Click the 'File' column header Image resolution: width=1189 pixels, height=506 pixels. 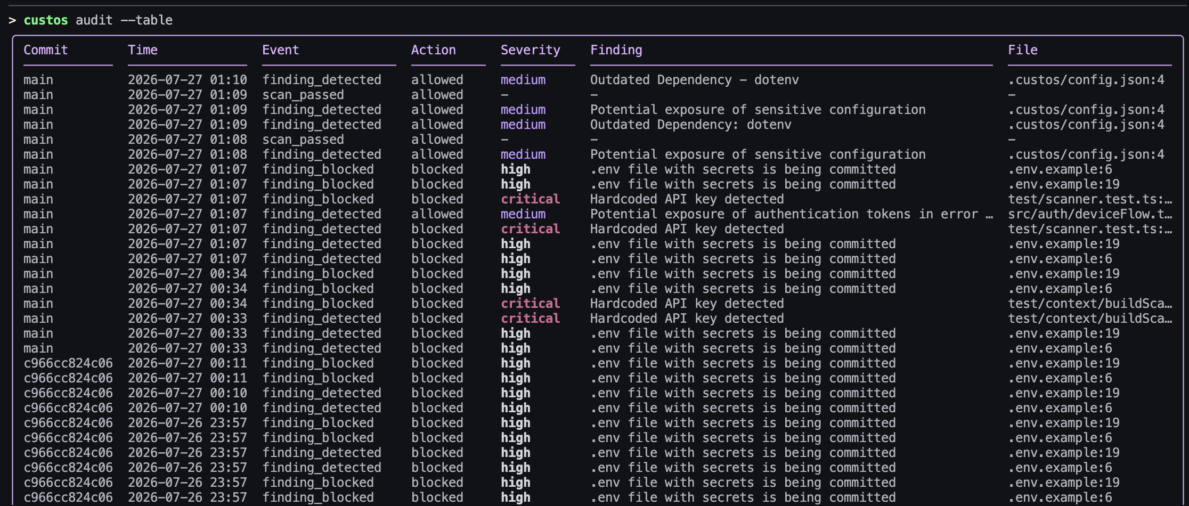click(x=1023, y=50)
